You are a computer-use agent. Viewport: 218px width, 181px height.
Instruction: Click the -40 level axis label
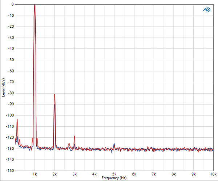[11, 49]
